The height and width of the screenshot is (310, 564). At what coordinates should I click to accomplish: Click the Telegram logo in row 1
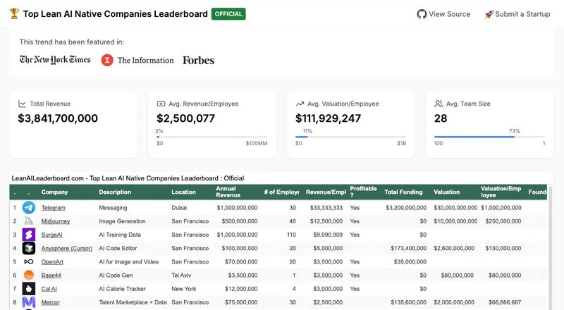(x=29, y=208)
